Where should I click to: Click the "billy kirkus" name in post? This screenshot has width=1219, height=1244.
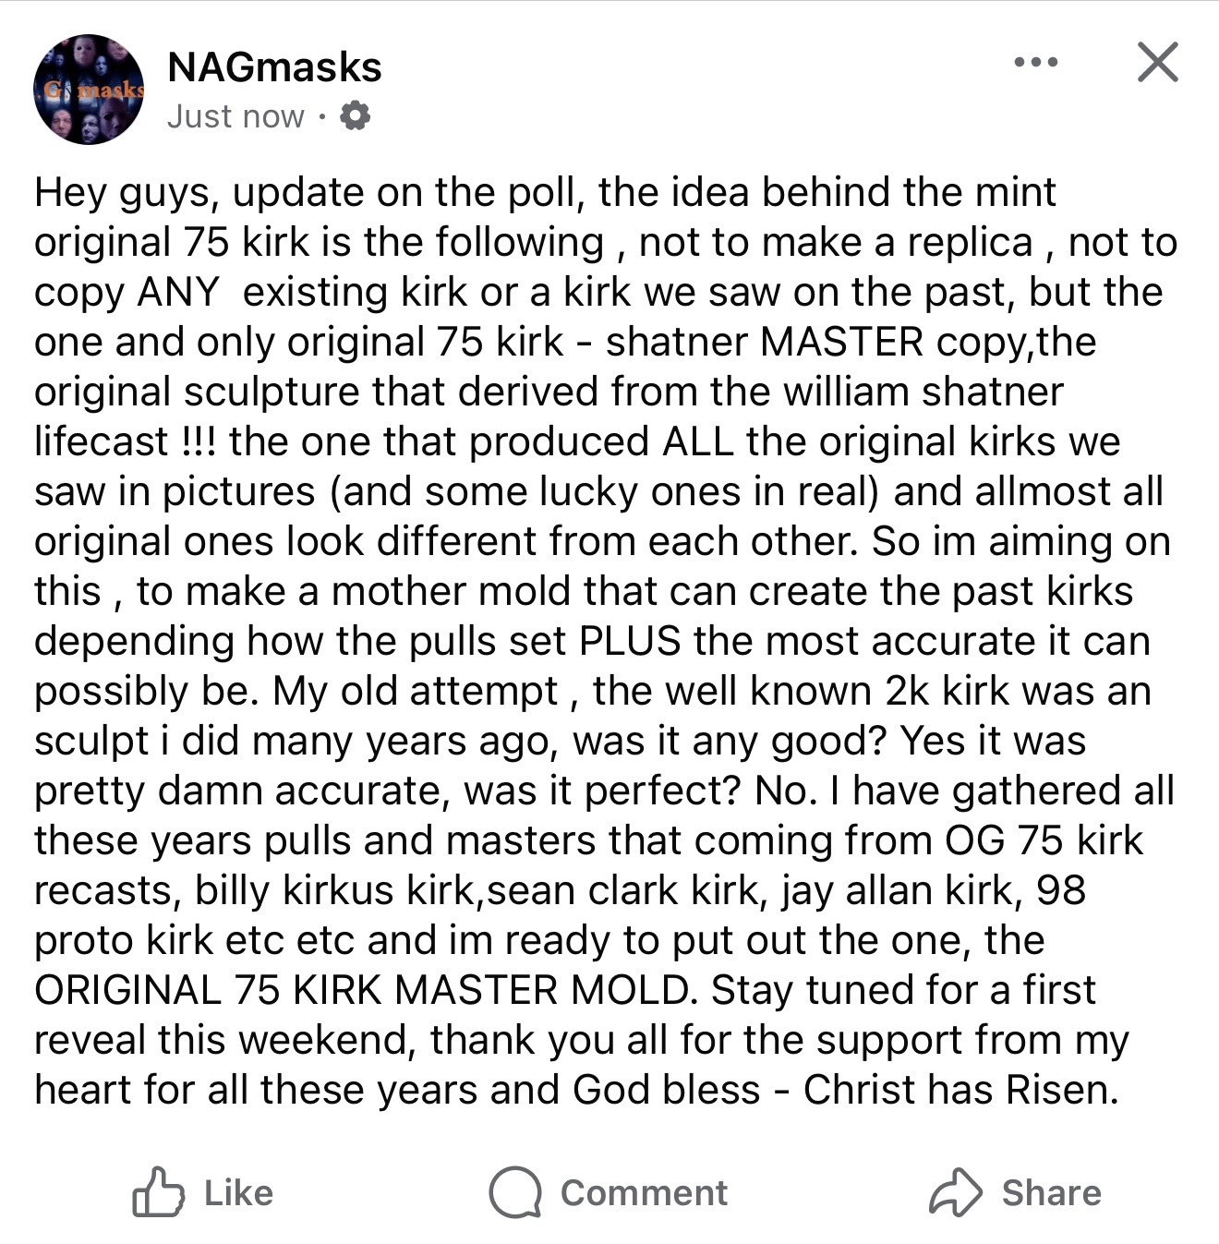[x=299, y=890]
